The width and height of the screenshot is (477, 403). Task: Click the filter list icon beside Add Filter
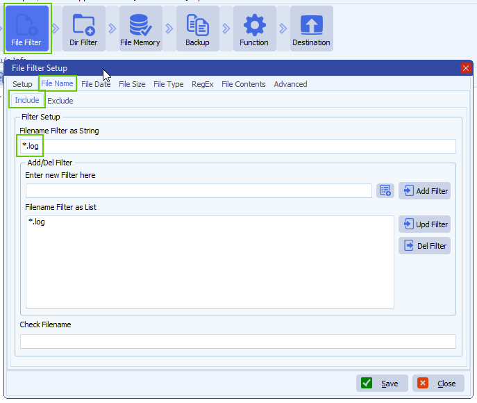pyautogui.click(x=385, y=191)
